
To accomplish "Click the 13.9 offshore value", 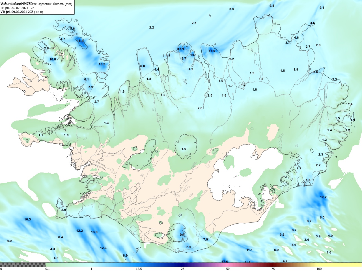I will [94, 232].
